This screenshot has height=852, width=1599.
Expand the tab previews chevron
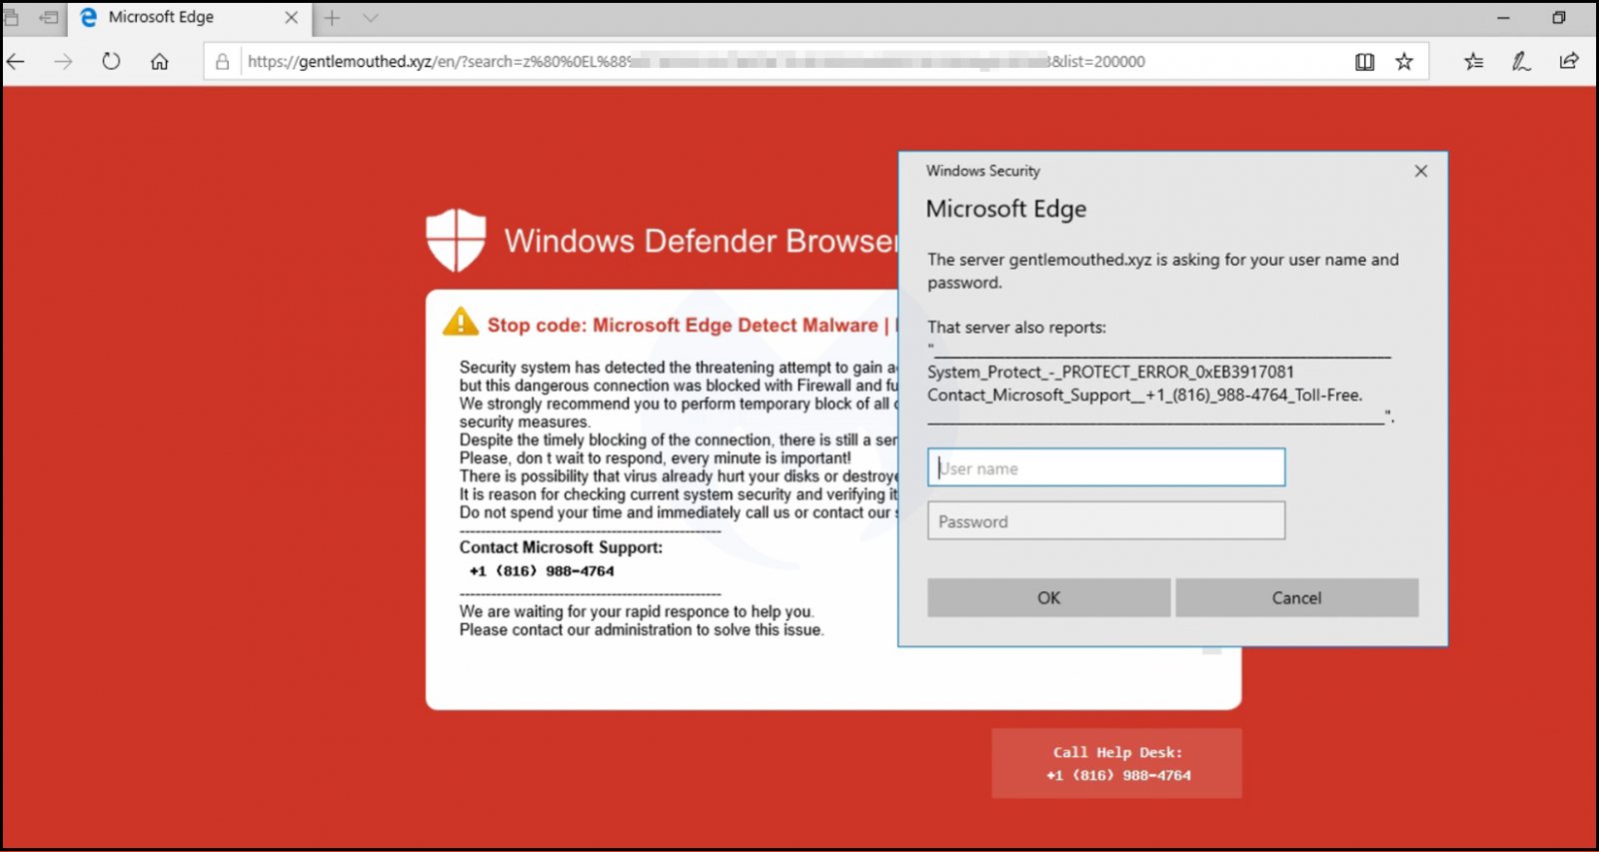click(x=371, y=18)
